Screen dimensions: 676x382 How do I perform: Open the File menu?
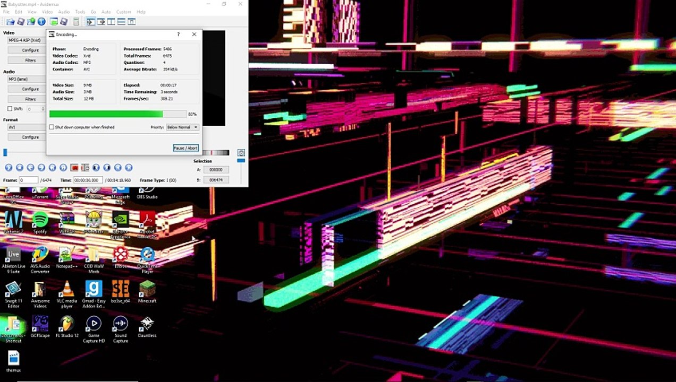pyautogui.click(x=6, y=12)
